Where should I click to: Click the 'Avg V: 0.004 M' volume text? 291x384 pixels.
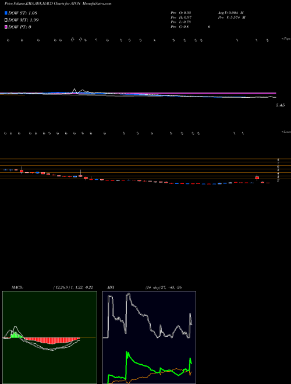[230, 12]
